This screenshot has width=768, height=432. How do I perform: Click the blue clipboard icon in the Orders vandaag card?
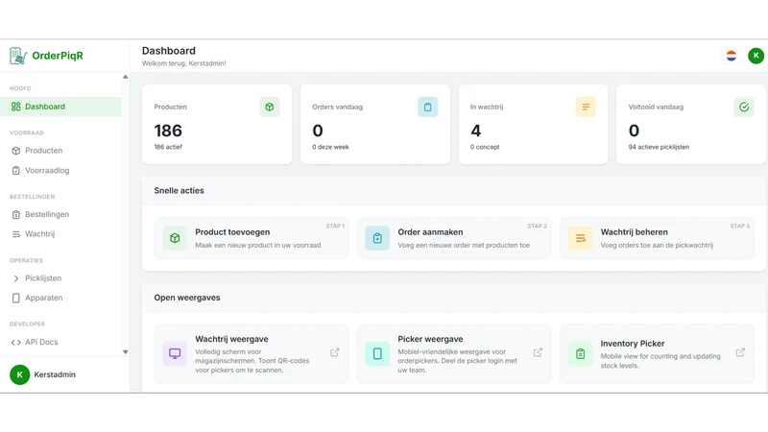tap(427, 107)
